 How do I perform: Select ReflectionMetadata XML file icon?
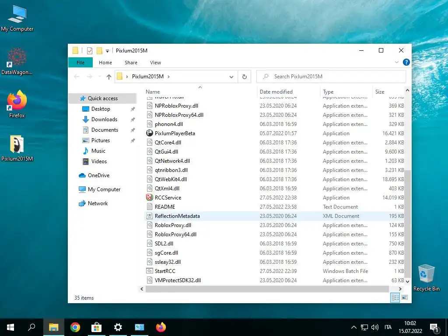[x=150, y=216]
